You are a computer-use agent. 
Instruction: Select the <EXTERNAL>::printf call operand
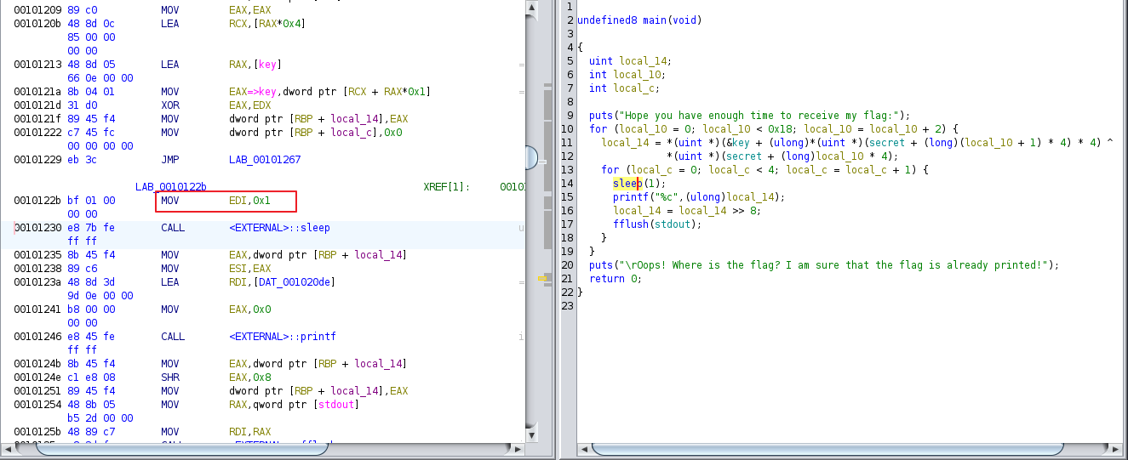283,337
